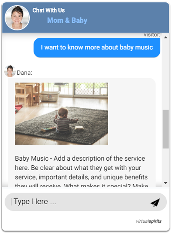Click the scrollbar down arrow
This screenshot has height=235, width=173.
pos(166,183)
